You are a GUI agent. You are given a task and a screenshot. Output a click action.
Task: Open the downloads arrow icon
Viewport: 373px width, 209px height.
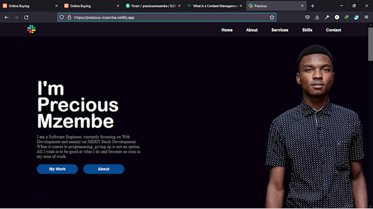click(x=317, y=17)
